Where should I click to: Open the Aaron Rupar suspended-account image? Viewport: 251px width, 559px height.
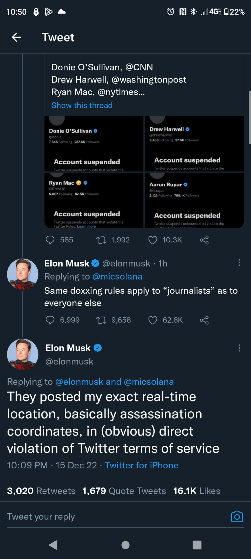(x=194, y=200)
